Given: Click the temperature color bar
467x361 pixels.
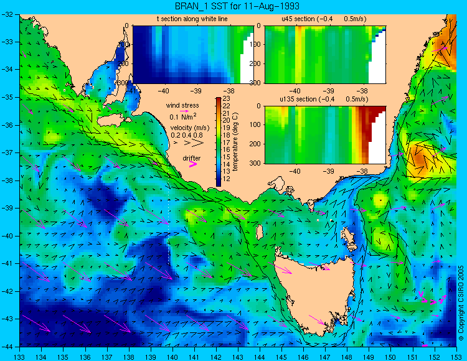Looking at the screenshot, I should coord(219,142).
